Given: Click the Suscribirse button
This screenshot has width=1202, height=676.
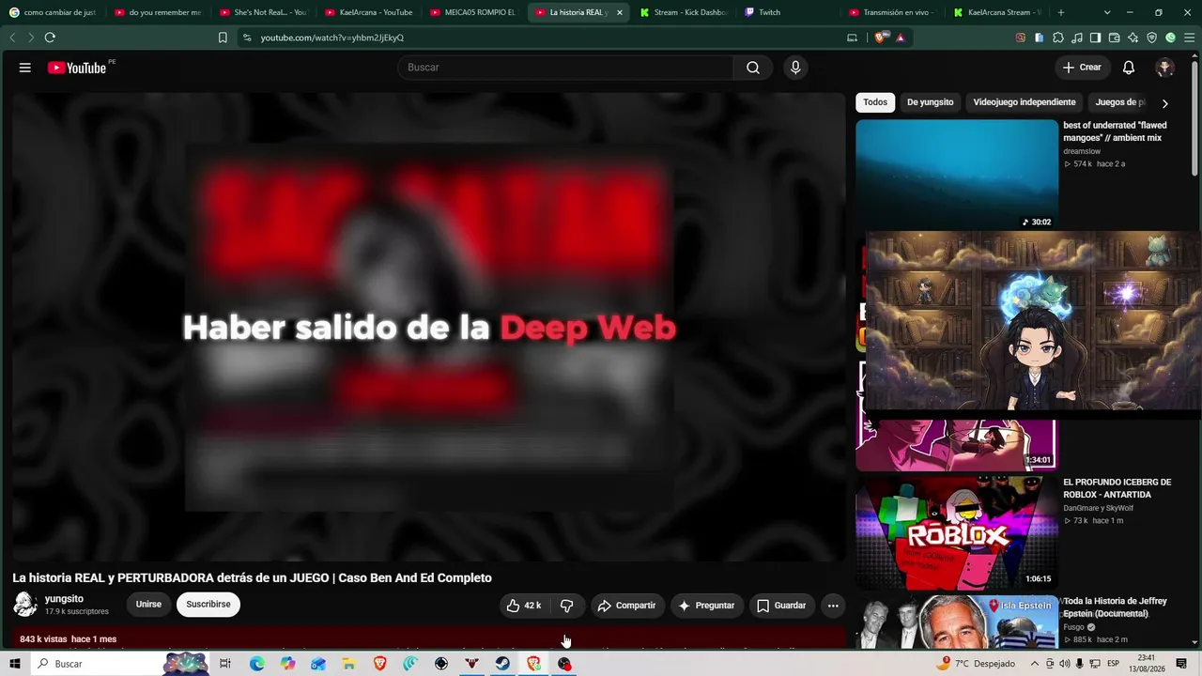Looking at the screenshot, I should (208, 605).
